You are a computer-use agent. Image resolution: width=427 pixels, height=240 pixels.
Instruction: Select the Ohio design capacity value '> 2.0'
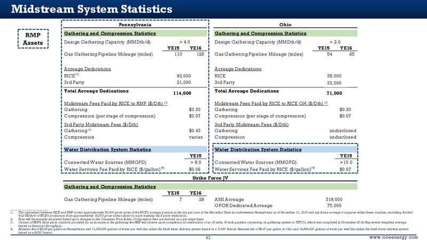point(335,42)
